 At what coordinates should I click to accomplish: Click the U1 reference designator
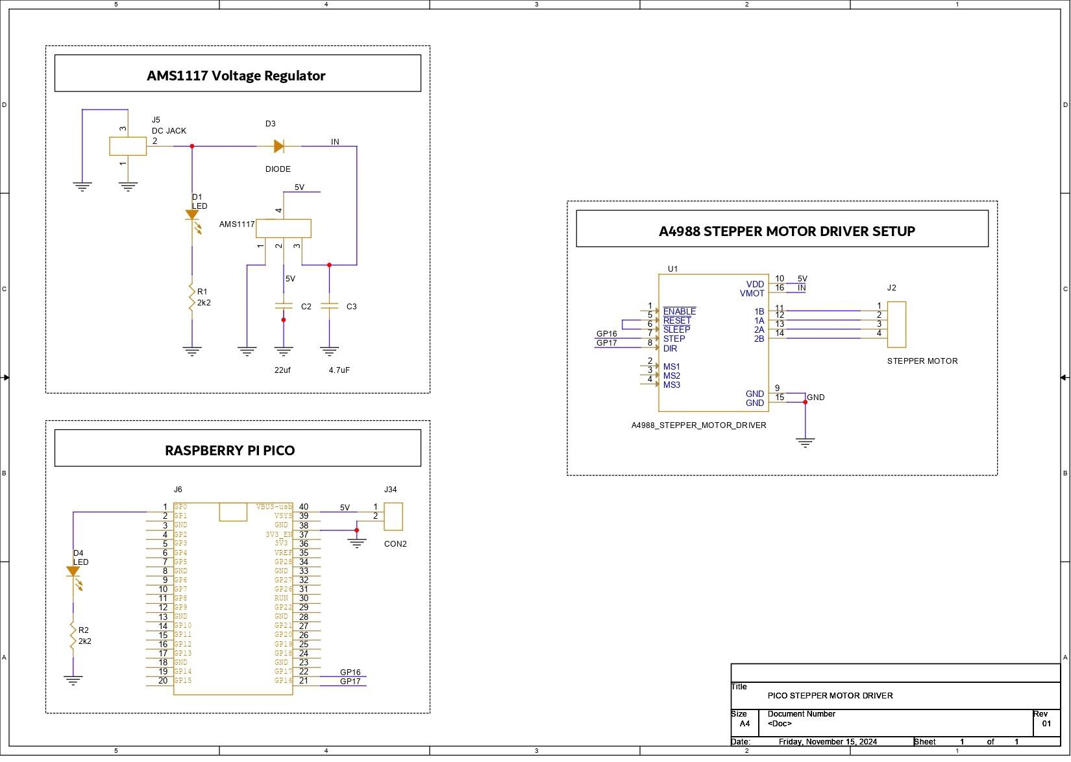click(672, 268)
